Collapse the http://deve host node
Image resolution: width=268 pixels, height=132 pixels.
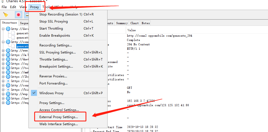pyautogui.click(x=3, y=29)
